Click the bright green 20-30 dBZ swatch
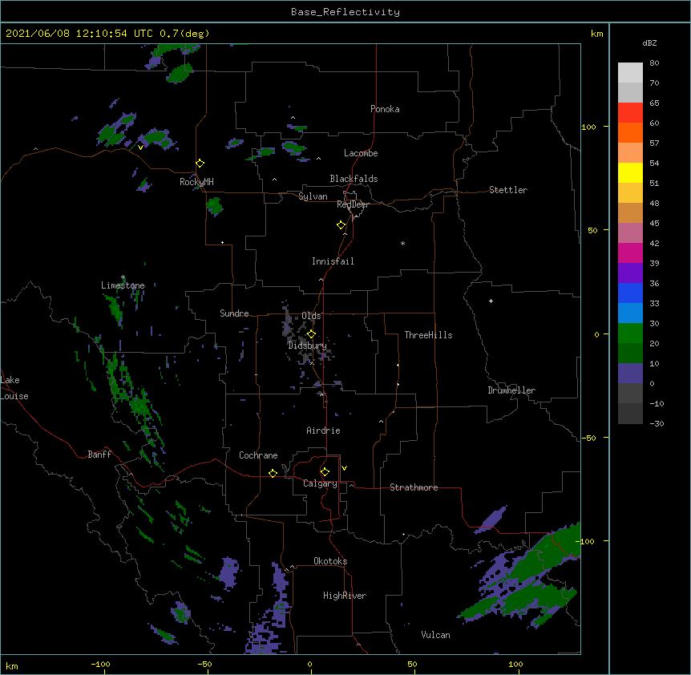 [x=630, y=333]
